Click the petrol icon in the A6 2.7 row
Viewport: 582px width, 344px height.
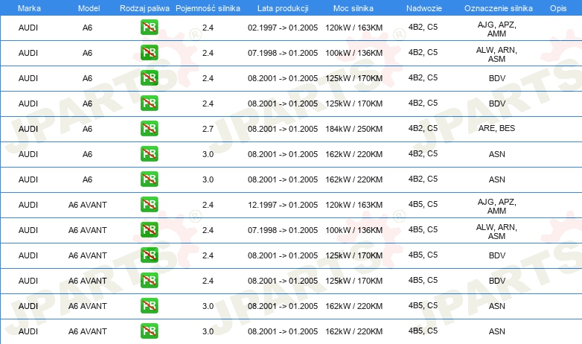(149, 129)
